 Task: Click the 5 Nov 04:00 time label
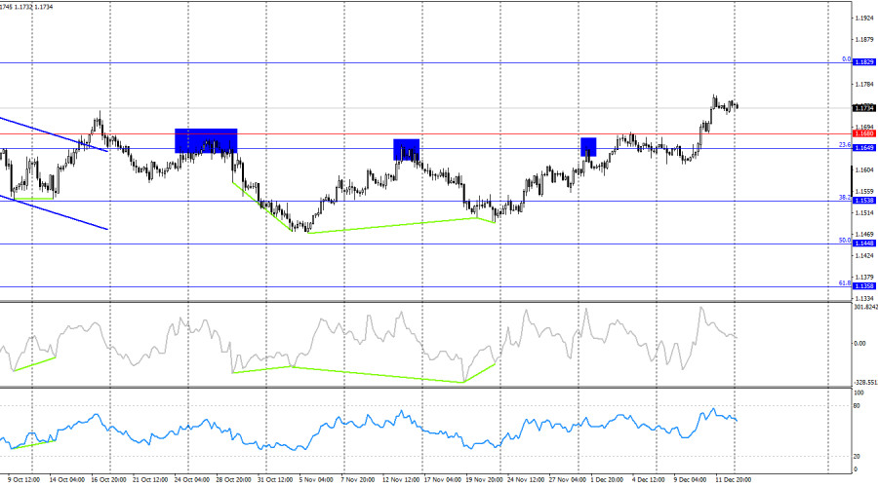[x=316, y=480]
